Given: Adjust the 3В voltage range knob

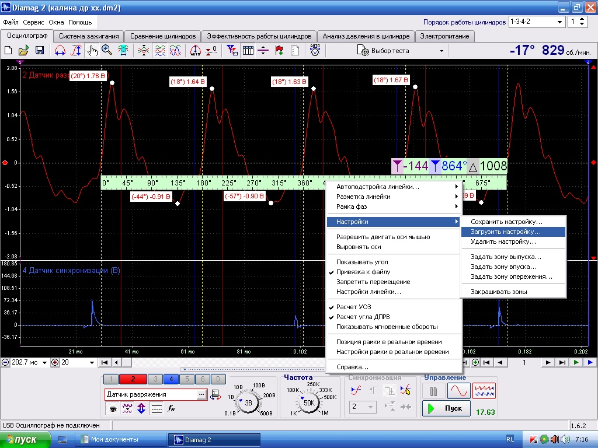Looking at the screenshot, I should 248,402.
